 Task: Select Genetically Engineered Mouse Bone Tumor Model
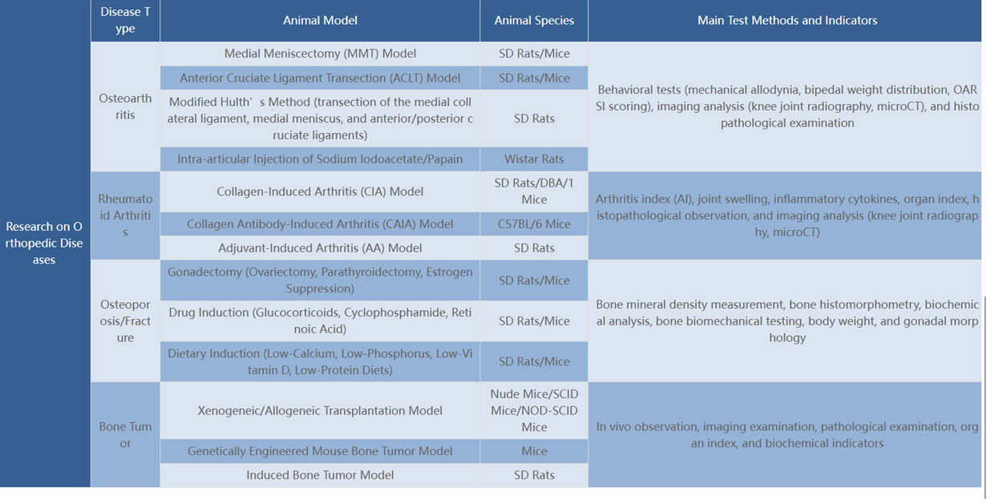coord(320,451)
